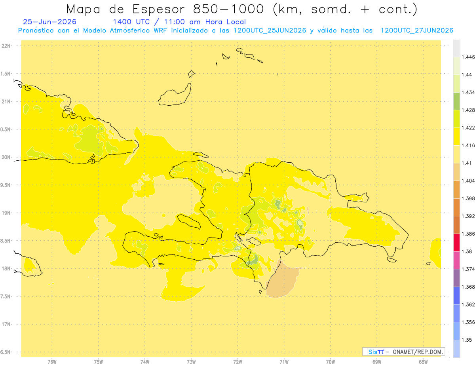Viewport: 475px width, 367px height.
Task: Click the '22N' latitude label
Action: tap(6, 46)
